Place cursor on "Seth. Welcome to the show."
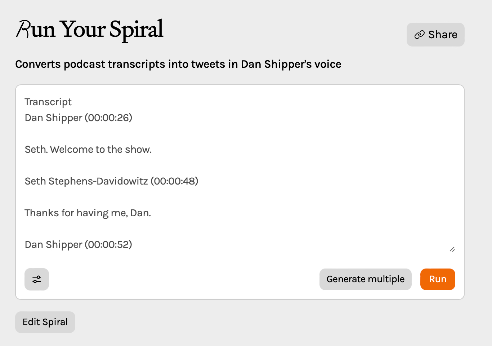The image size is (492, 346). click(x=88, y=150)
